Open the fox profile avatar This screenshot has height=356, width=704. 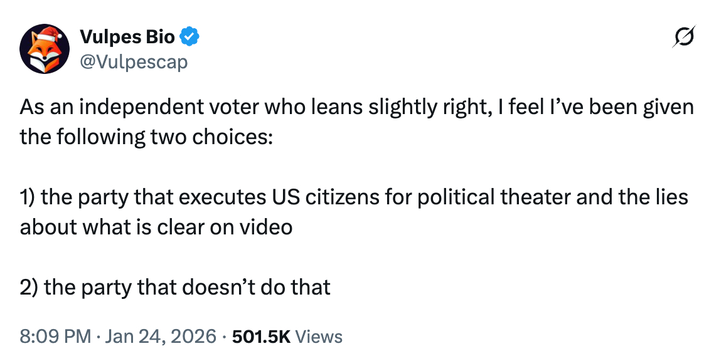coord(44,49)
